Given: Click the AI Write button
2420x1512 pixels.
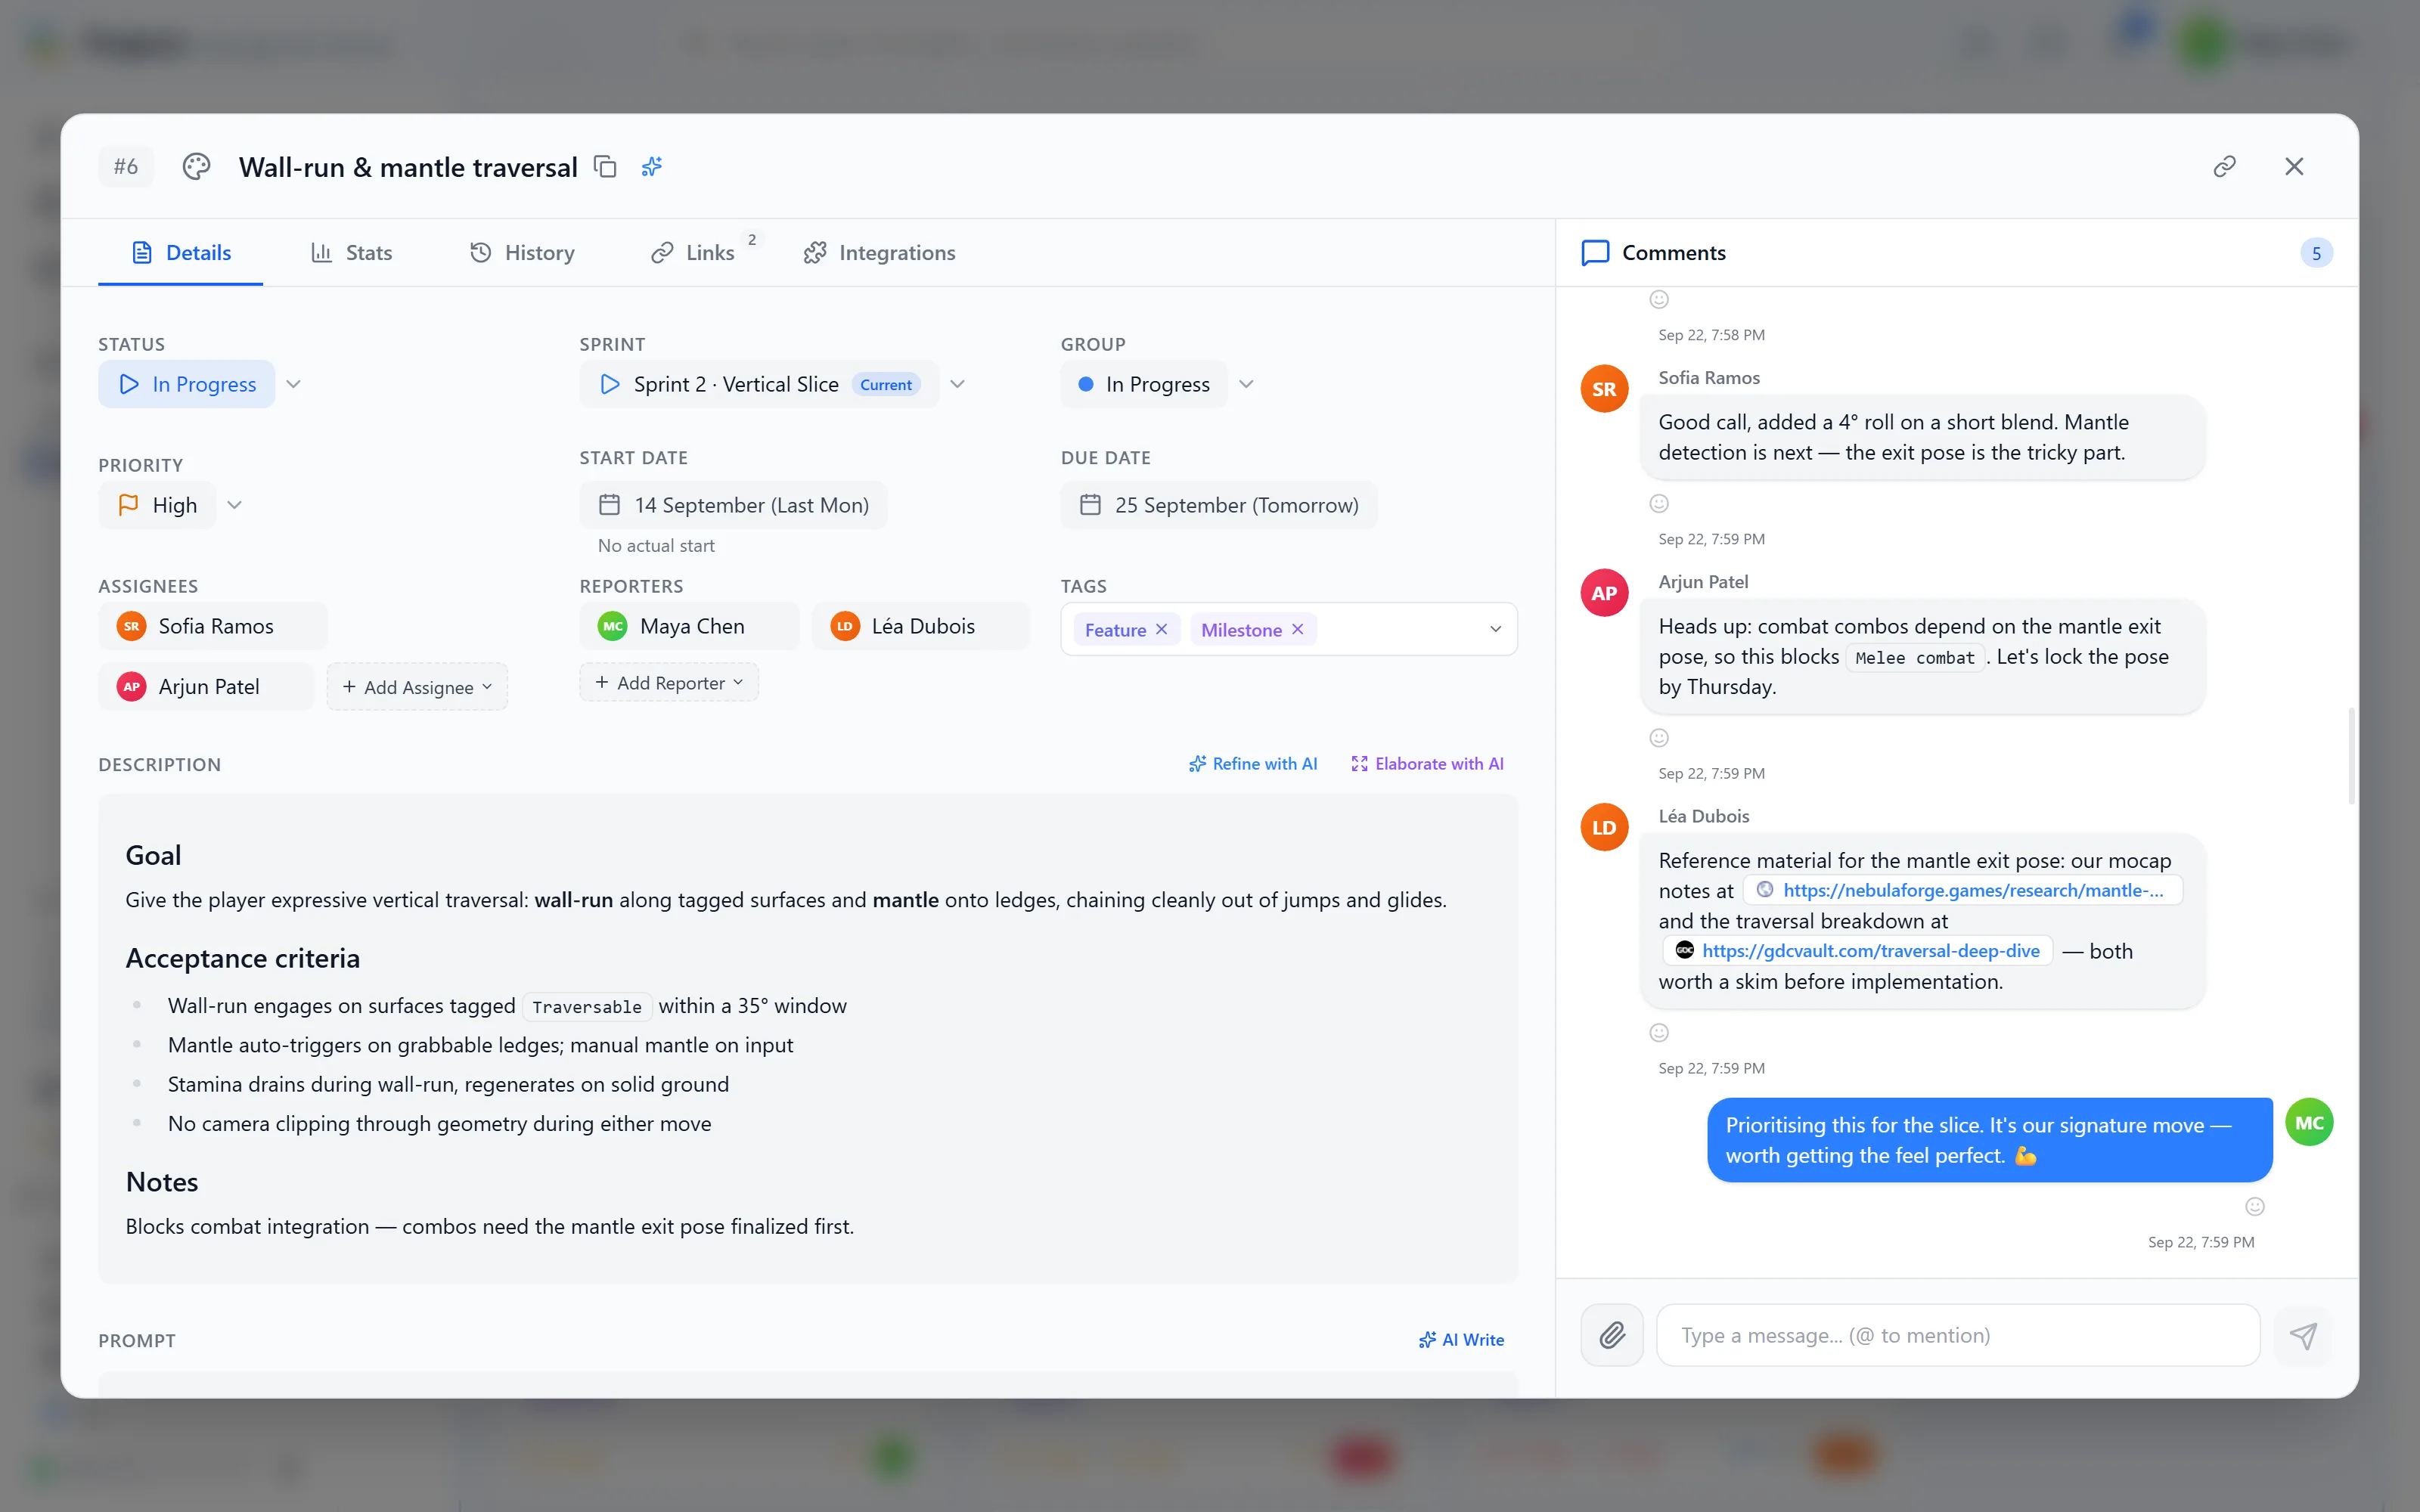Looking at the screenshot, I should click(1461, 1340).
